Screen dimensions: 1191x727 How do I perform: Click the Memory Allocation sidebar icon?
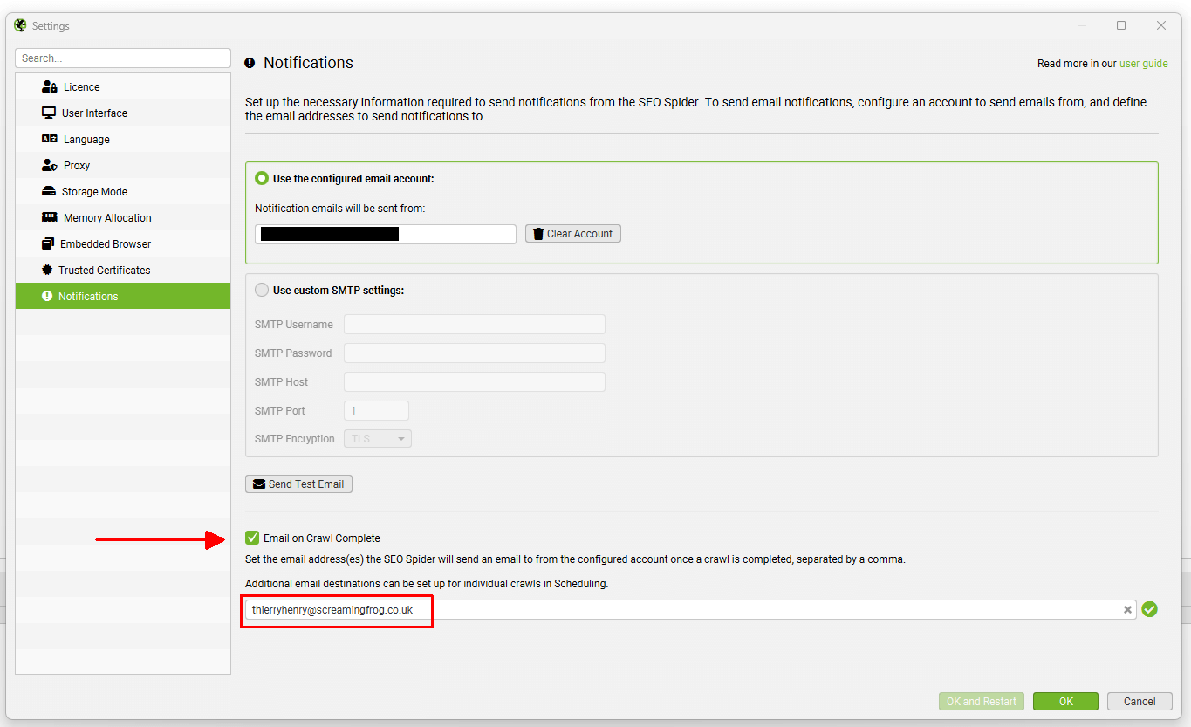click(51, 217)
